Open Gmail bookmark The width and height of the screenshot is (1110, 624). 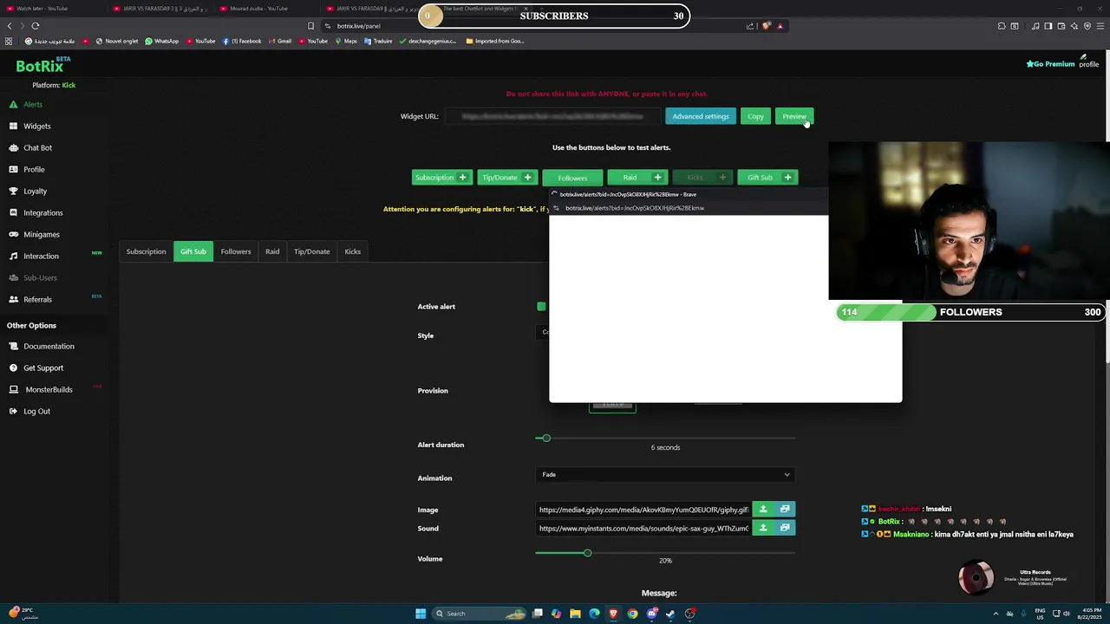(279, 41)
